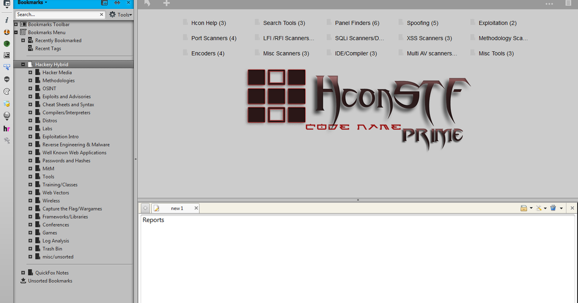Click the blue-yellow picture icon in the left sidebar

coord(7,104)
